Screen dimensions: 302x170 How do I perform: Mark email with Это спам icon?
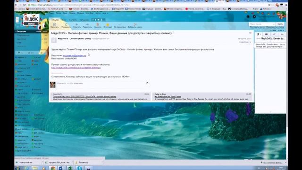108,25
